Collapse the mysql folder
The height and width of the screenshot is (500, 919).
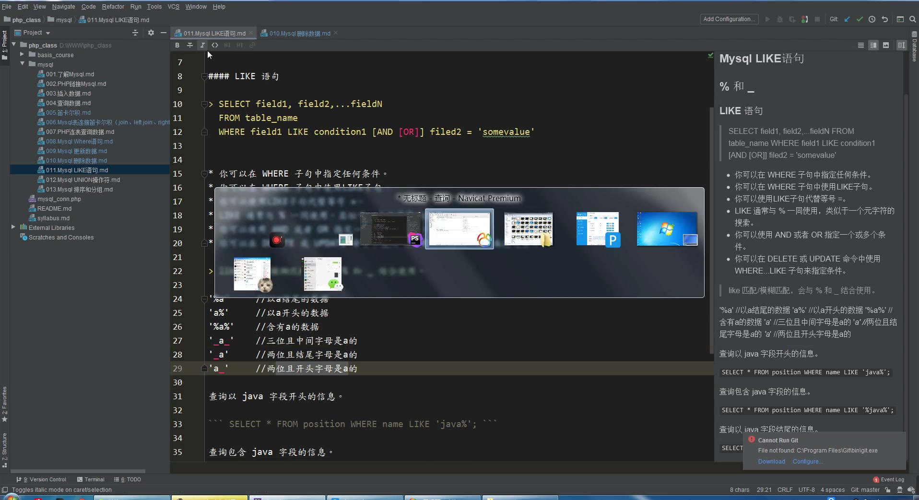[22, 64]
